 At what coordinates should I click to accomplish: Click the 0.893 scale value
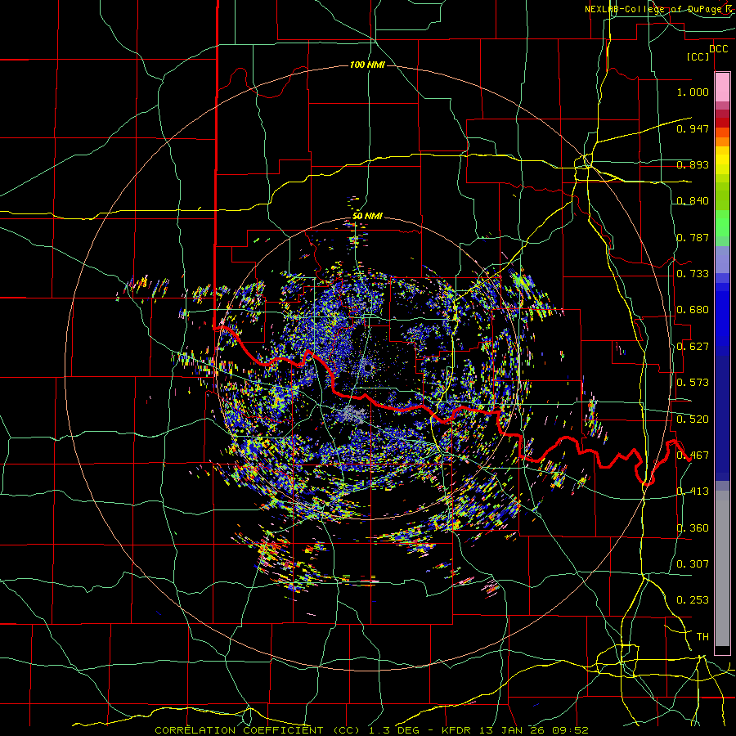tap(693, 164)
